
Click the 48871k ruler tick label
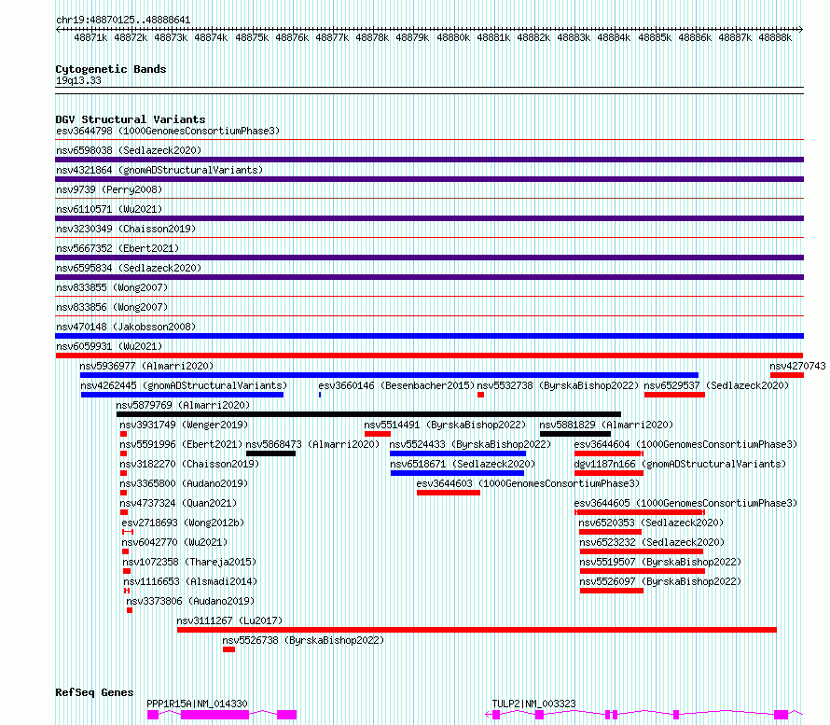[90, 37]
